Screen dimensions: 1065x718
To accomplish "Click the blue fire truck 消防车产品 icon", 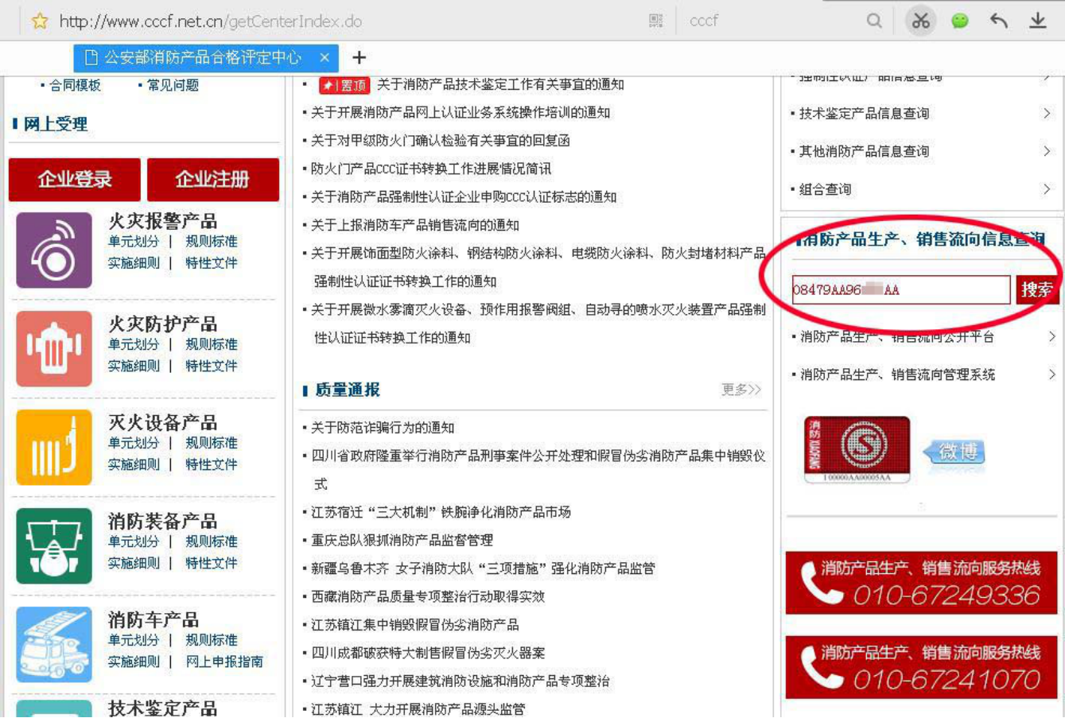I will click(x=54, y=644).
